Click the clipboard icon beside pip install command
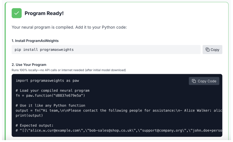 207,50
